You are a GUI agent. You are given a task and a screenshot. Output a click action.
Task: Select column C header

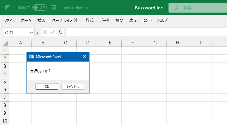(x=65, y=43)
